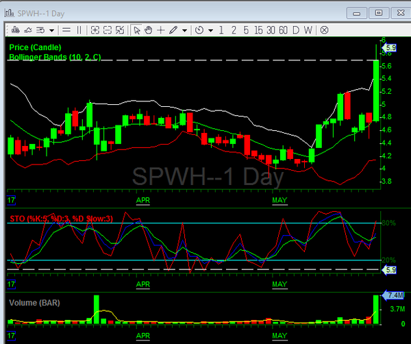Image resolution: width=411 pixels, height=344 pixels.
Task: Select the horizontal lines tool
Action: (x=66, y=30)
